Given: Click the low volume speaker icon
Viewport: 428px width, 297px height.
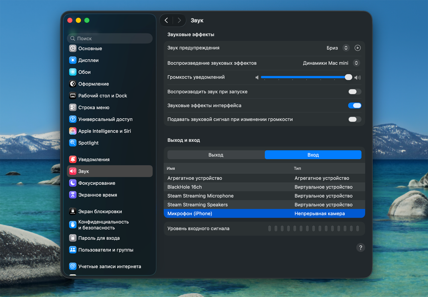Looking at the screenshot, I should pyautogui.click(x=257, y=77).
